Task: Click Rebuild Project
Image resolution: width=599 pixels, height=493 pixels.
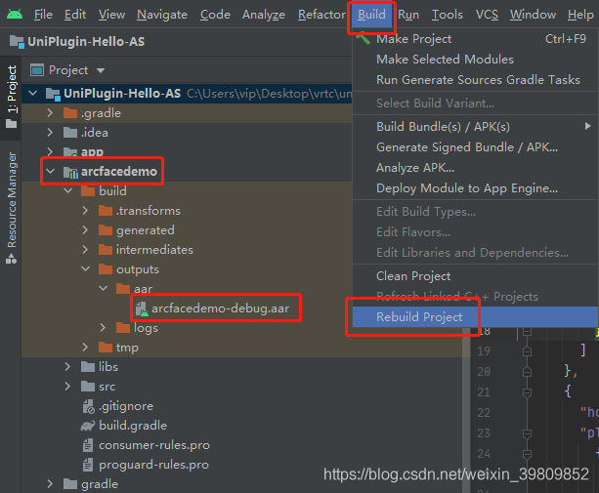Action: 475,317
